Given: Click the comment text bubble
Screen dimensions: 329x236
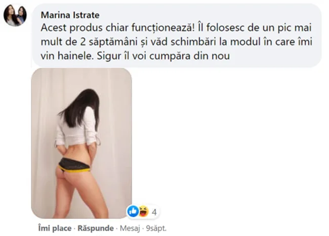Looking at the screenshot, I should pyautogui.click(x=177, y=35).
